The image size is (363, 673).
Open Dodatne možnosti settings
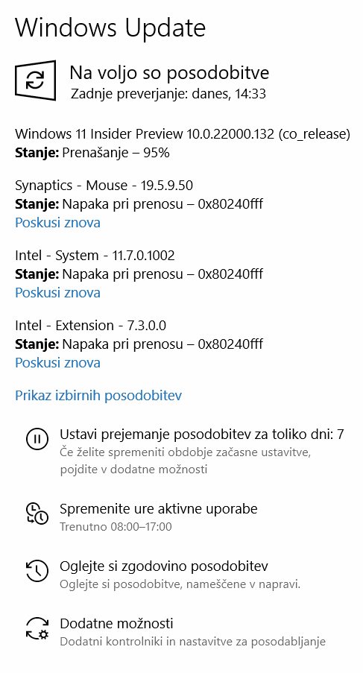116,623
